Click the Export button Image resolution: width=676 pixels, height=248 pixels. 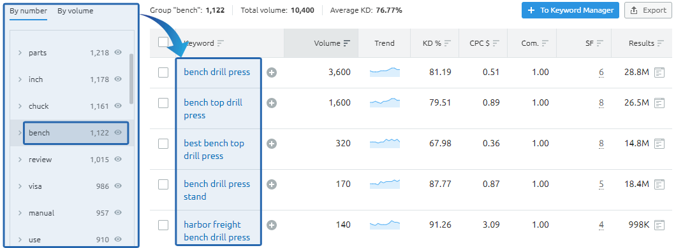[648, 10]
